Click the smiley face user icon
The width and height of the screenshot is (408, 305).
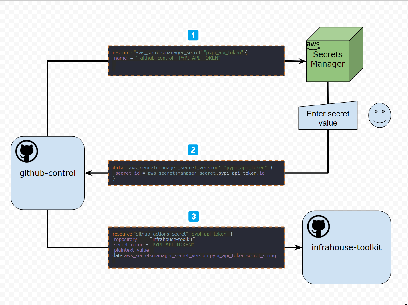(380, 115)
